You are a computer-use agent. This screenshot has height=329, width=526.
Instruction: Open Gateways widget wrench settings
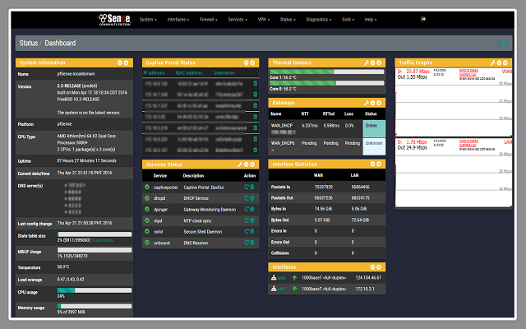367,104
